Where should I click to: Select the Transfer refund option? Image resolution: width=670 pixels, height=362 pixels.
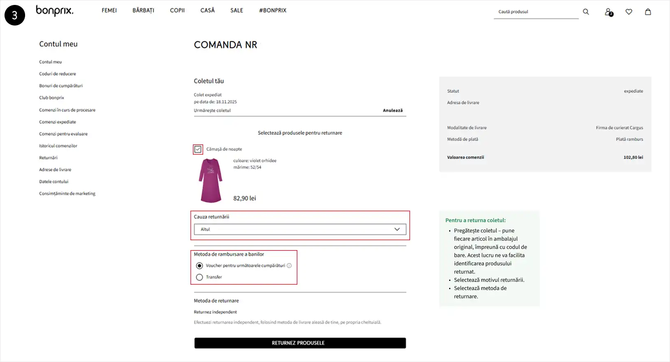199,277
